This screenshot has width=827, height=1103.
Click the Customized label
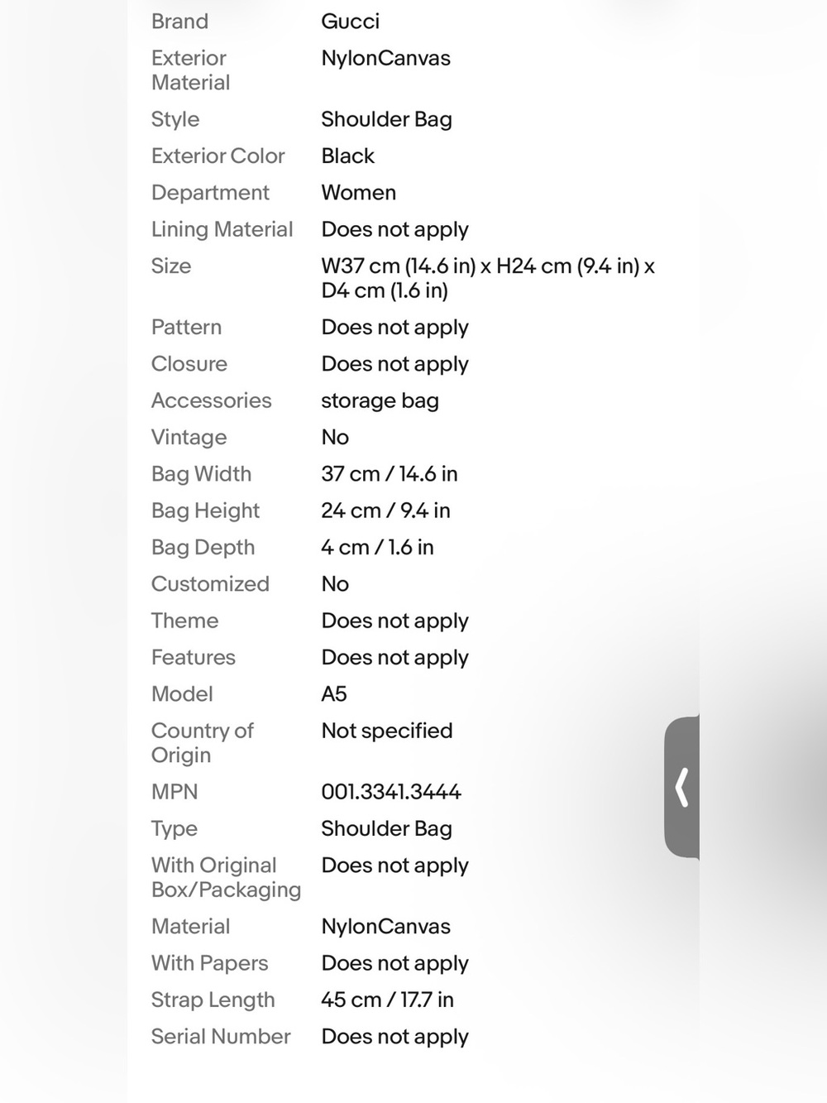click(210, 584)
